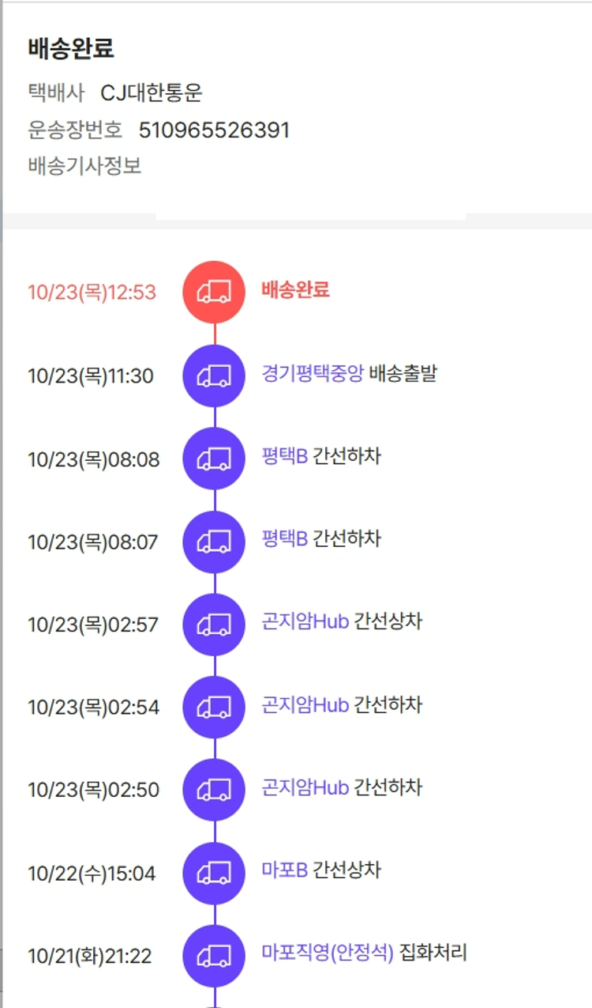Click the truck icon beside the 08:07 entry
This screenshot has width=592, height=1008.
(214, 542)
